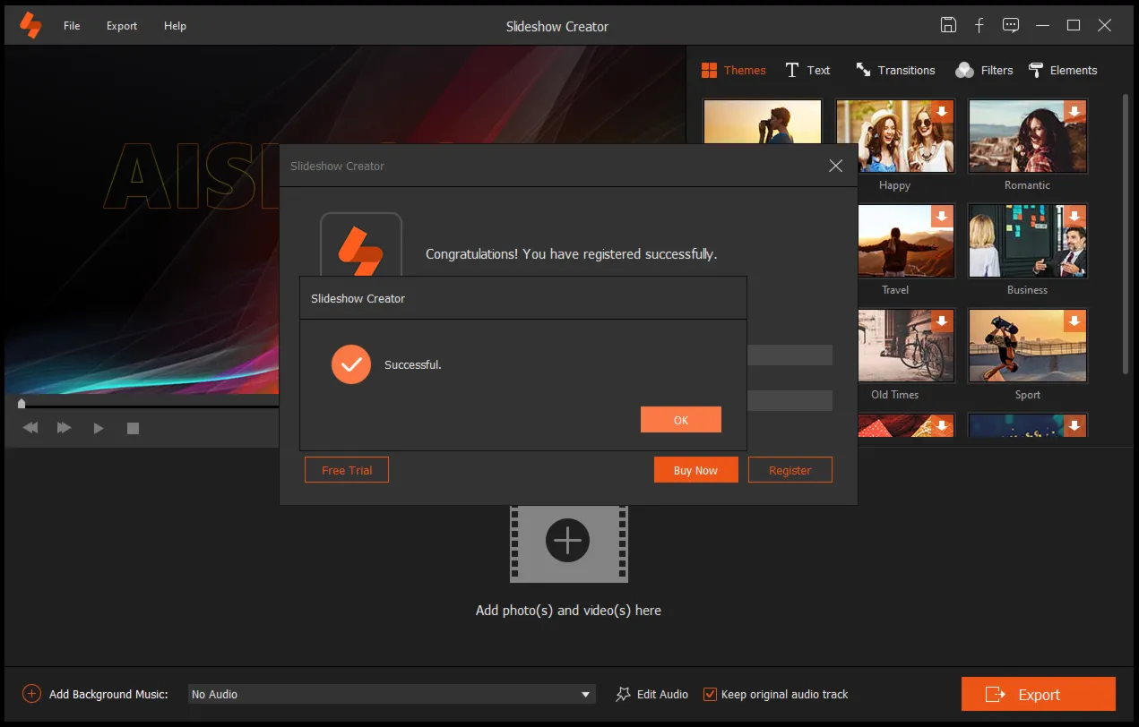This screenshot has width=1139, height=727.
Task: Select the Happy theme thumbnail
Action: point(894,136)
